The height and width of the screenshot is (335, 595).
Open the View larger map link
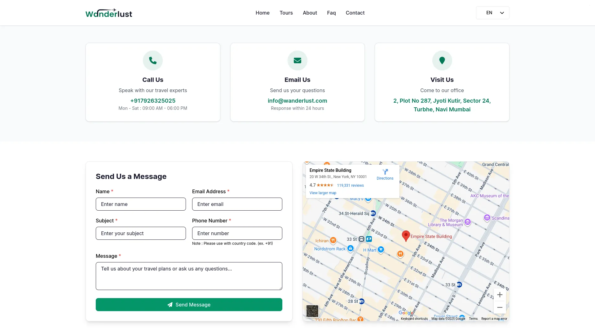(323, 193)
